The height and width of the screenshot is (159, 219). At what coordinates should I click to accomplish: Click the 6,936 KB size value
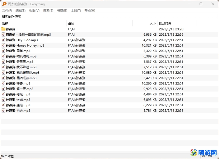(150, 35)
